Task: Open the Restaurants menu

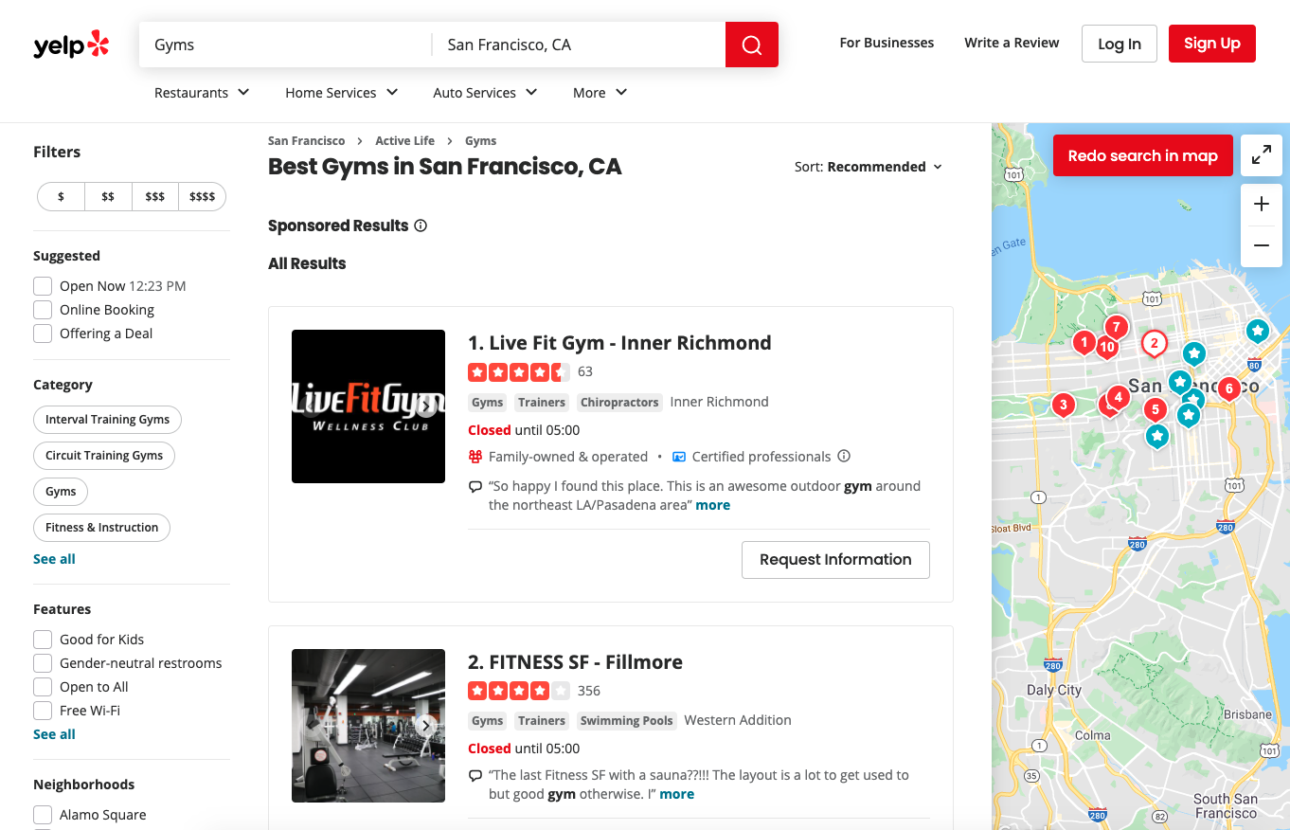Action: click(x=201, y=92)
